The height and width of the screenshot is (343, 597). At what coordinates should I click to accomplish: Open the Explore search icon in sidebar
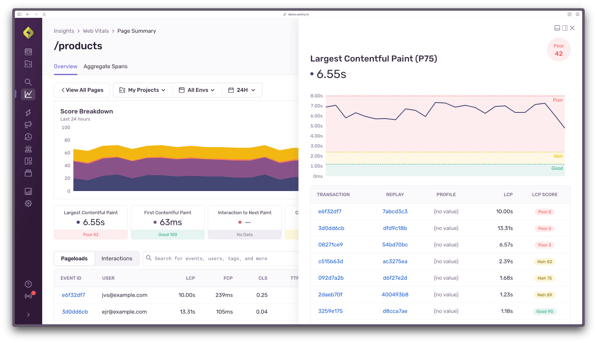tap(28, 82)
